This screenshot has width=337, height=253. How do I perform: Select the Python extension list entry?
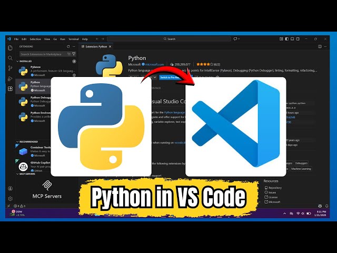[33, 86]
